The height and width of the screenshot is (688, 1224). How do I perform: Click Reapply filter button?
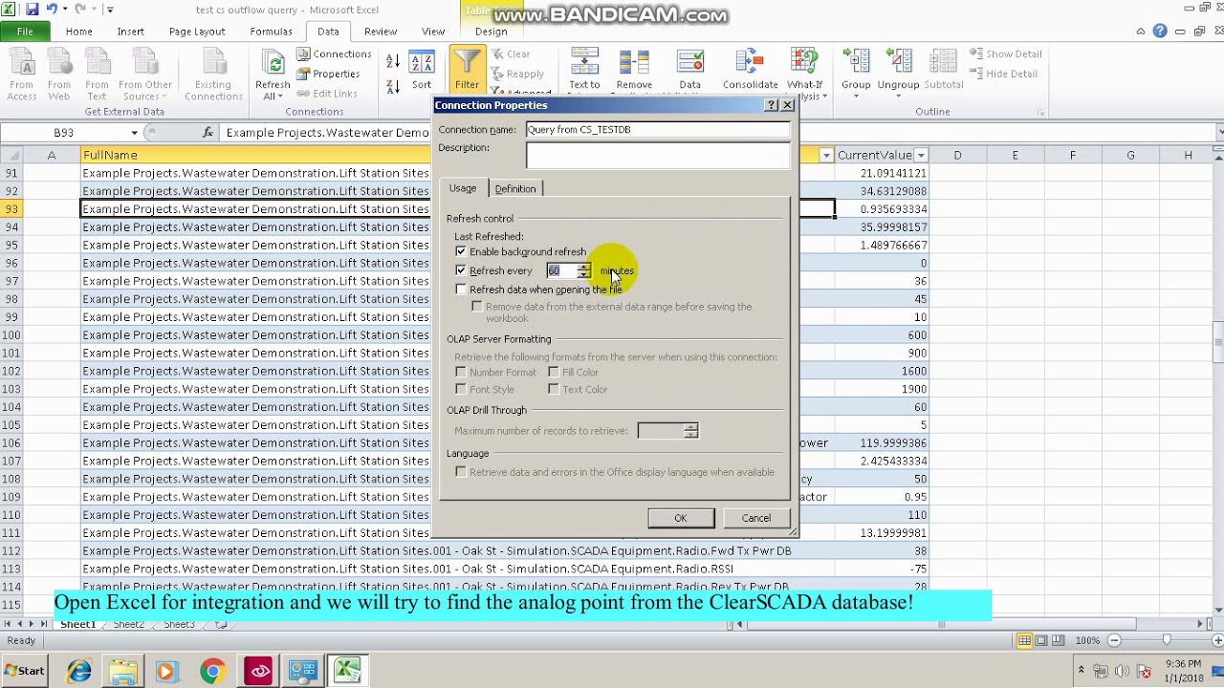517,74
